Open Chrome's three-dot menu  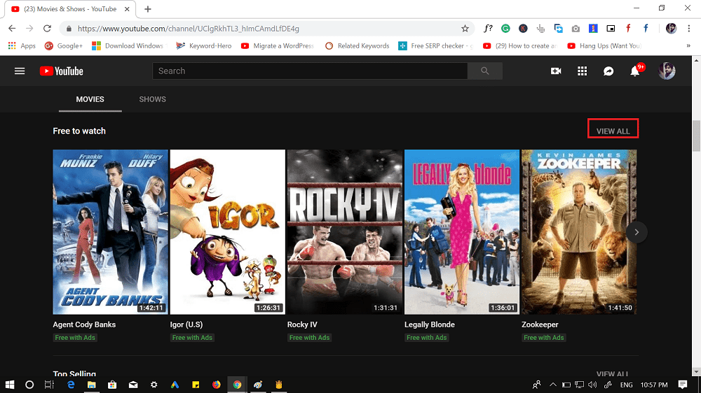[689, 29]
